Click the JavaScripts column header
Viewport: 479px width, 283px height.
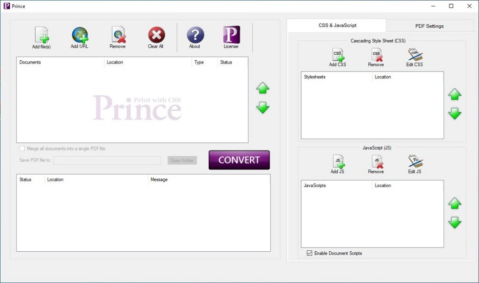coord(337,185)
